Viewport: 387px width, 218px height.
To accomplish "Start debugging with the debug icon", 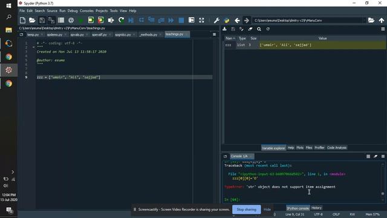I will [x=131, y=20].
